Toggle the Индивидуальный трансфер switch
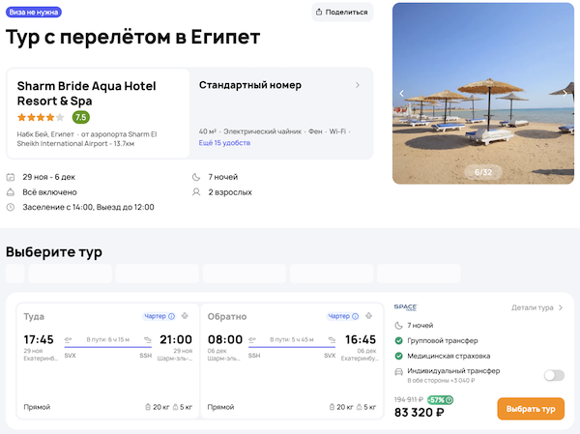Viewport: 580px width, 434px height. pos(554,375)
